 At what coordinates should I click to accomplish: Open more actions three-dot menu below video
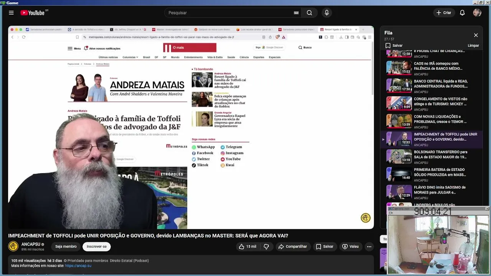point(369,246)
